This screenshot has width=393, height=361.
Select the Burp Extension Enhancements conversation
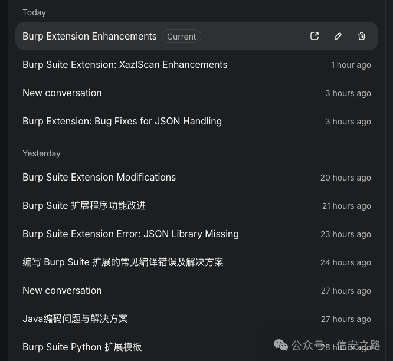pyautogui.click(x=196, y=36)
